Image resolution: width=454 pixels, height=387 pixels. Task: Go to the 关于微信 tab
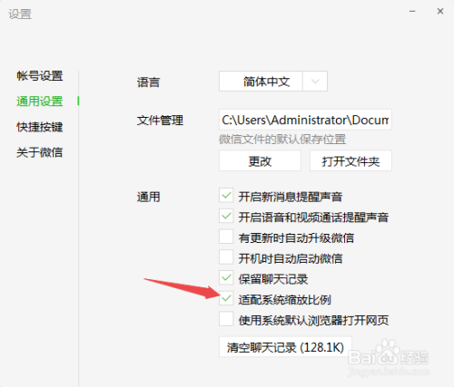click(x=40, y=152)
